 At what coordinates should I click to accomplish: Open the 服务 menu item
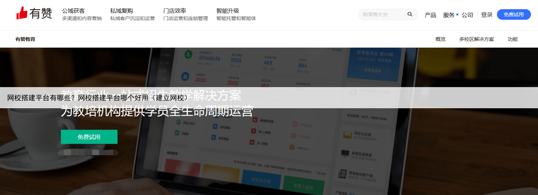coord(449,15)
